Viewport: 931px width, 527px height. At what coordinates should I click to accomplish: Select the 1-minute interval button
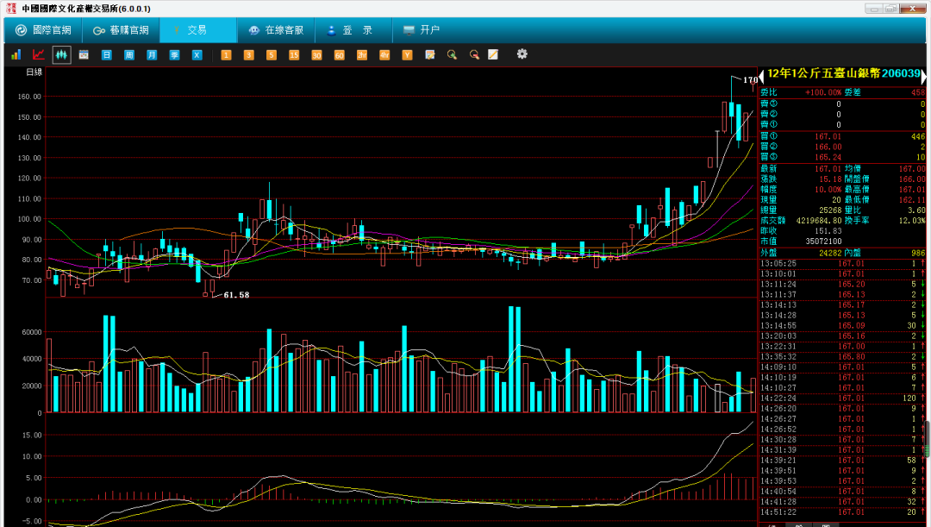pos(226,54)
